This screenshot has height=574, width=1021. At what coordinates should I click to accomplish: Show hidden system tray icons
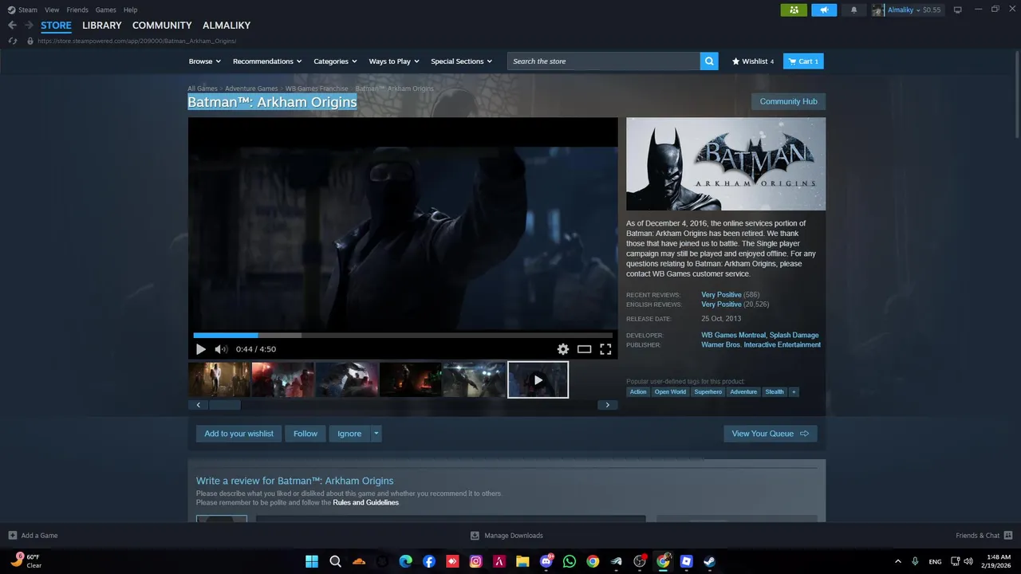pyautogui.click(x=898, y=561)
